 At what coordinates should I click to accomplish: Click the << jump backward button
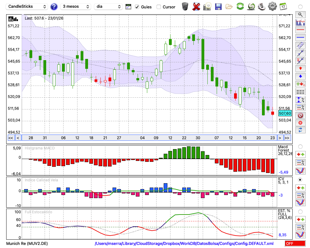pos(11,138)
